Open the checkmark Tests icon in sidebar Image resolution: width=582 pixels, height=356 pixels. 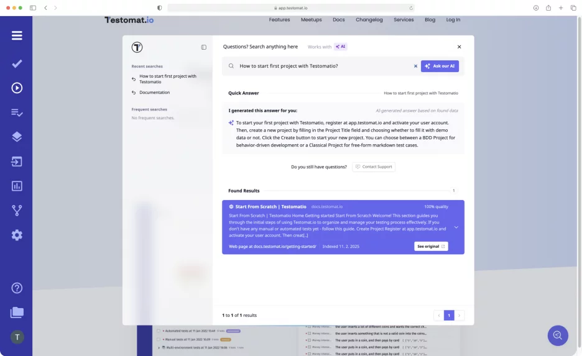pos(17,63)
